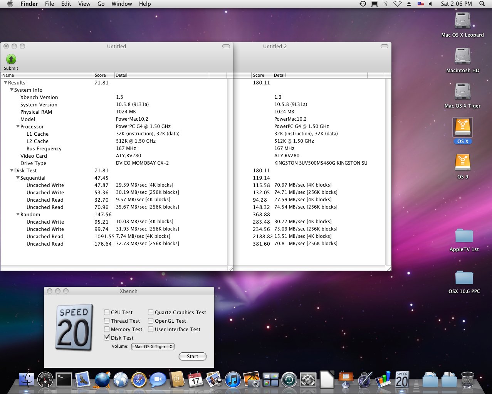This screenshot has height=394, width=492.
Task: Open iCal calendar icon in dock
Action: (195, 380)
